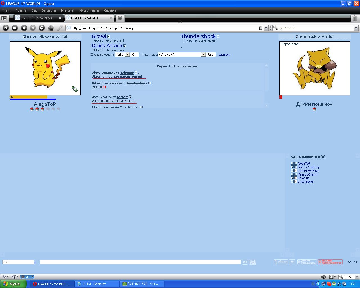The image size is (360, 288).
Task: Click the page notes icon in the address bar
Action: point(260,28)
